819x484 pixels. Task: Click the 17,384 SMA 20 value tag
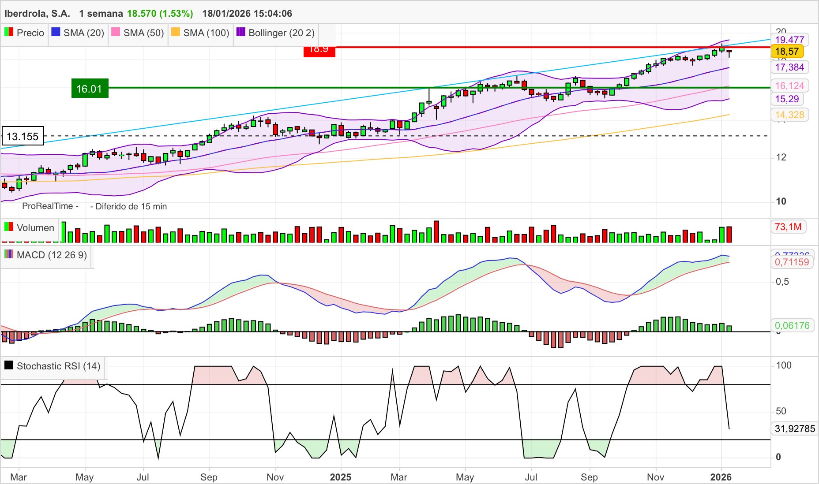pos(789,67)
